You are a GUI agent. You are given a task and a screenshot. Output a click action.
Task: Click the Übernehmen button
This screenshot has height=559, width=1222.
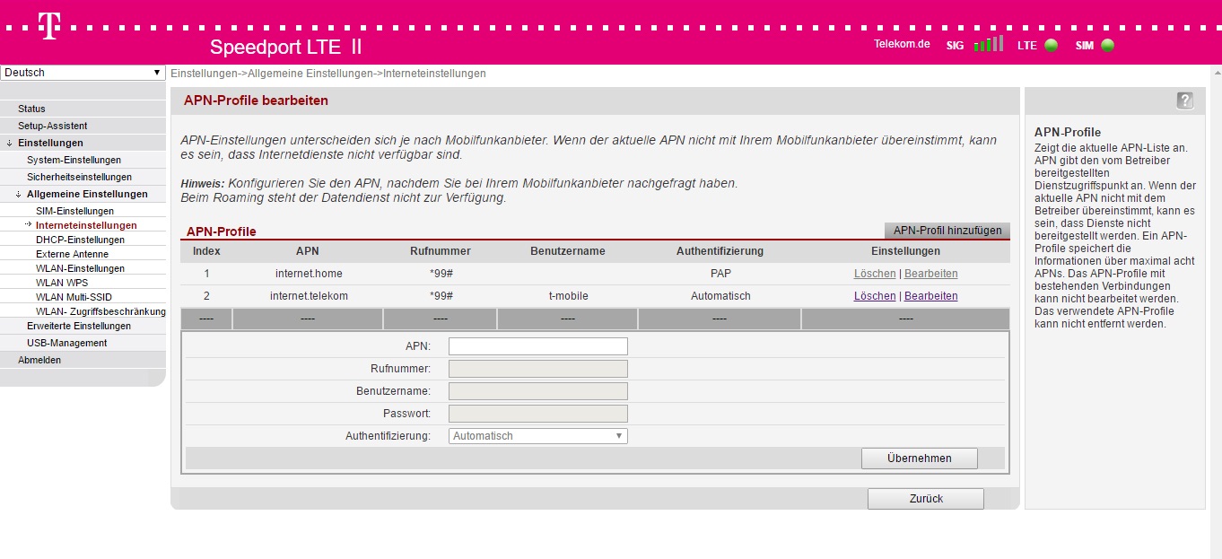click(920, 458)
